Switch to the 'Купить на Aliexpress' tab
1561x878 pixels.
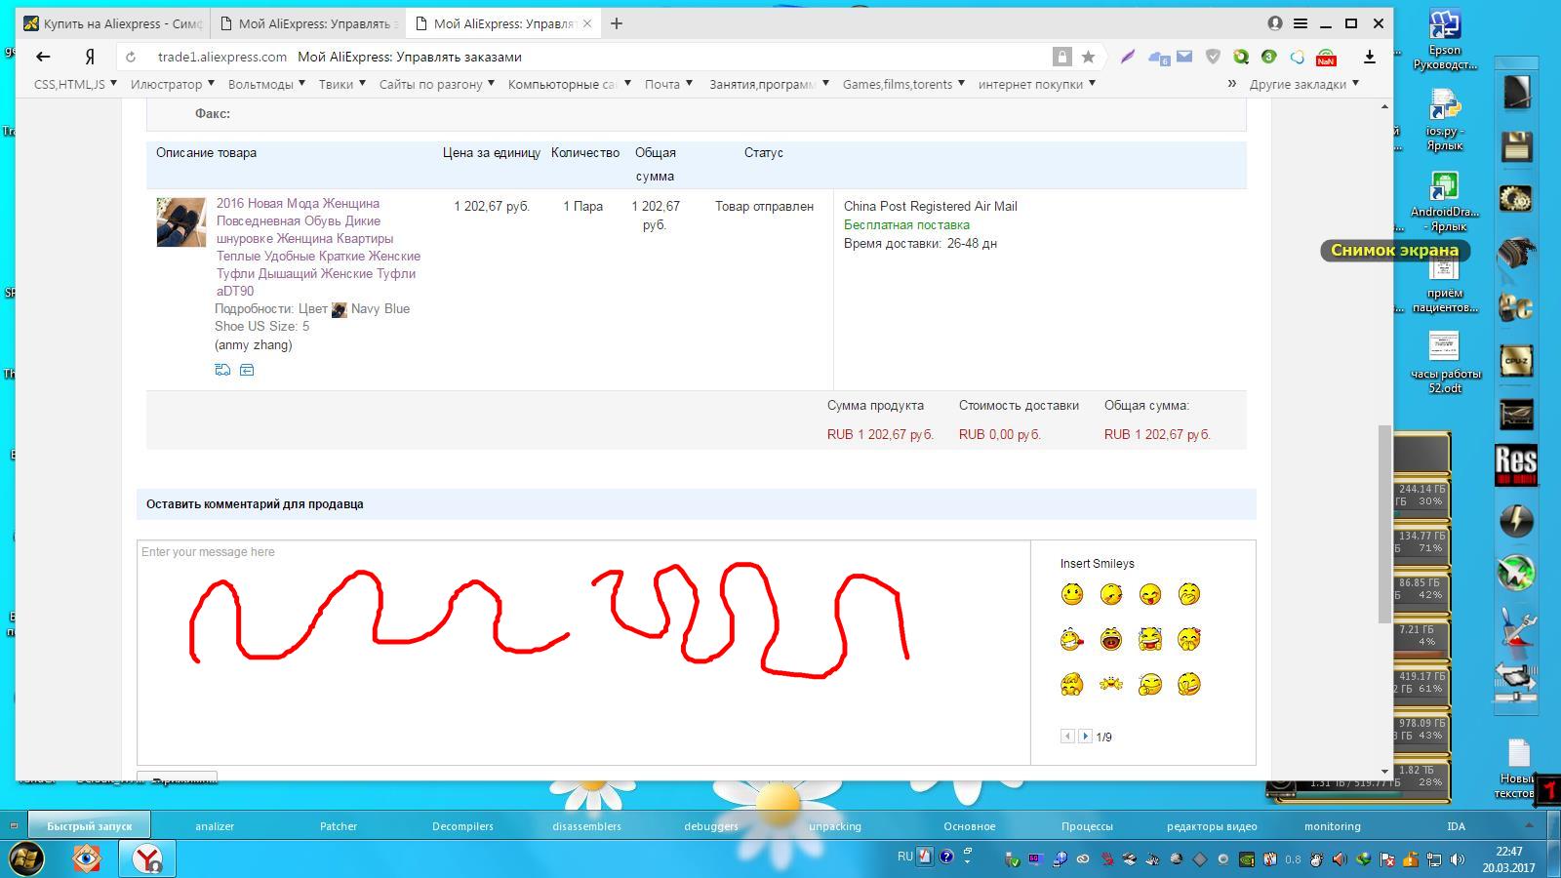[x=113, y=23]
